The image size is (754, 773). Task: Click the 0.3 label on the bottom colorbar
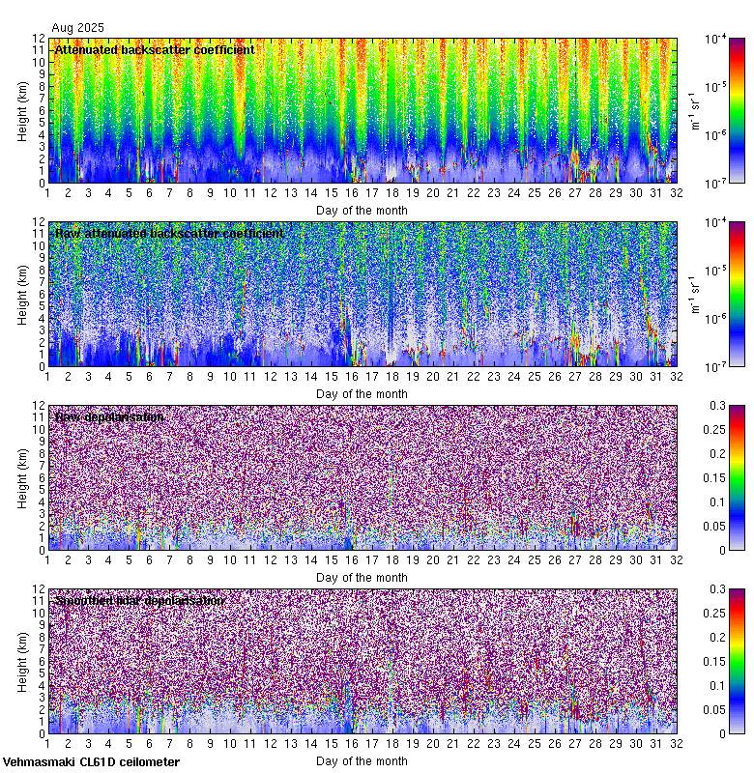(716, 589)
